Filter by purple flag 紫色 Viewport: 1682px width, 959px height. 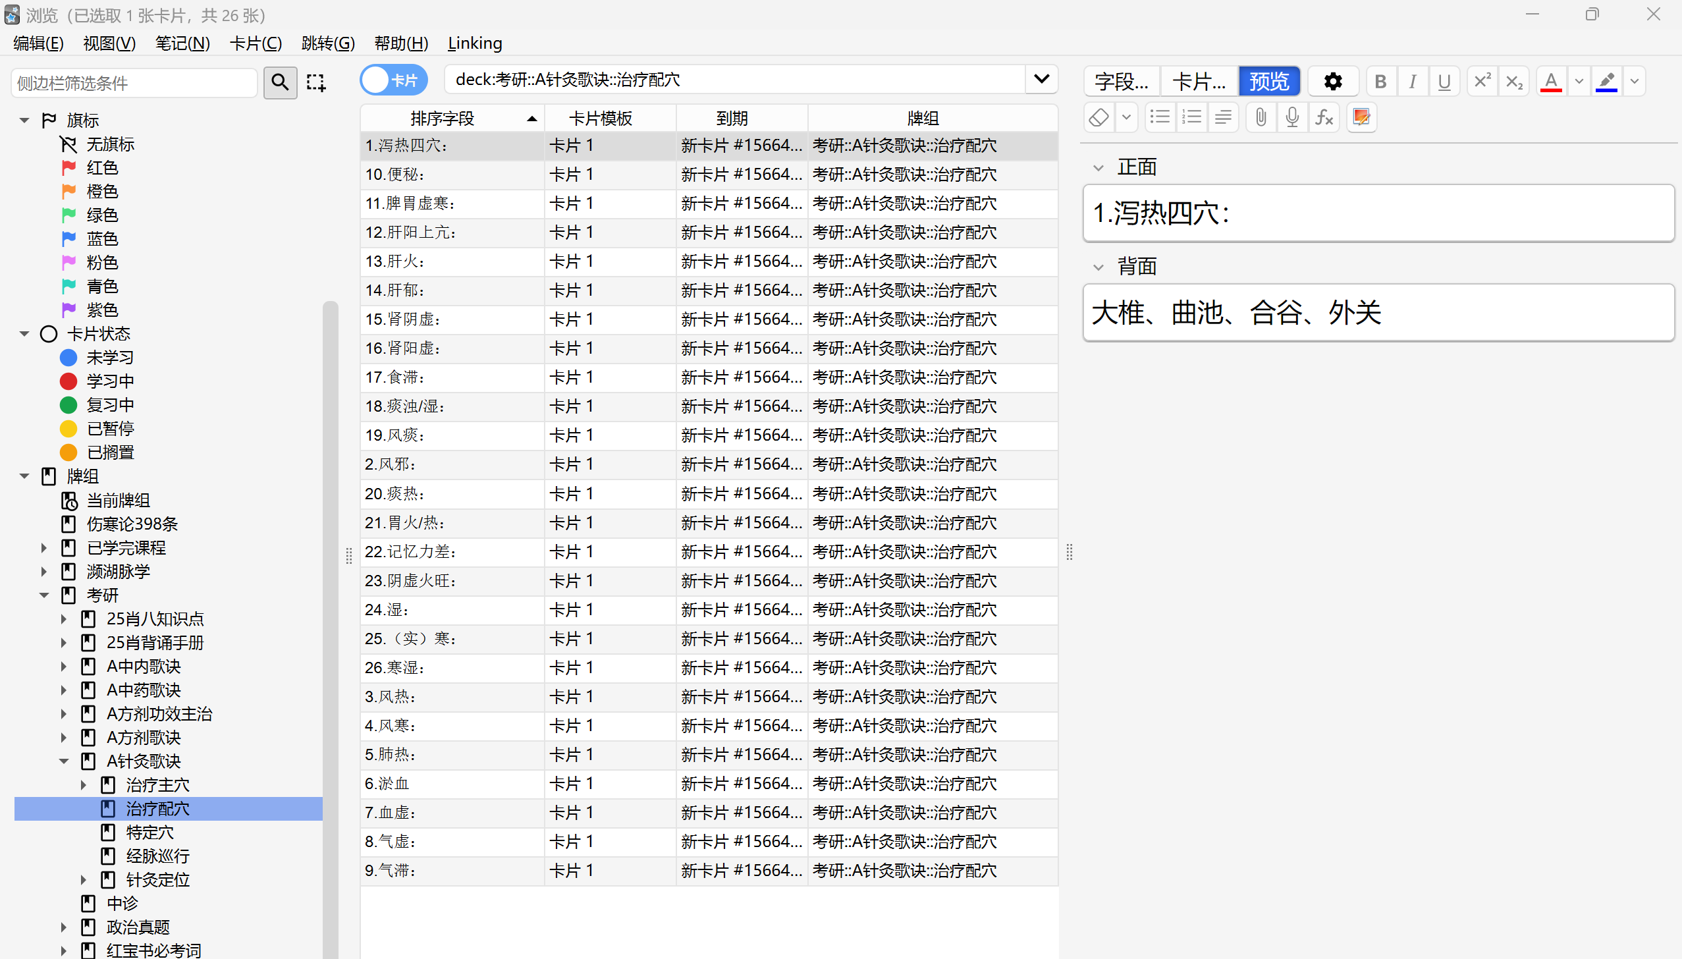pyautogui.click(x=103, y=310)
